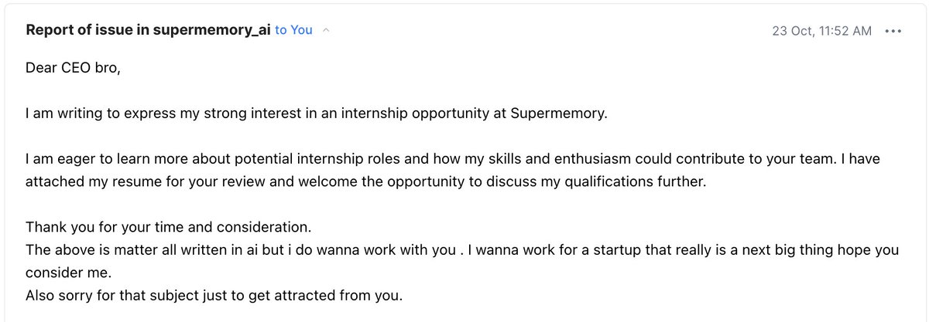Image resolution: width=929 pixels, height=322 pixels.
Task: Click 'Thank you for your time and consideration.'
Action: [x=168, y=227]
